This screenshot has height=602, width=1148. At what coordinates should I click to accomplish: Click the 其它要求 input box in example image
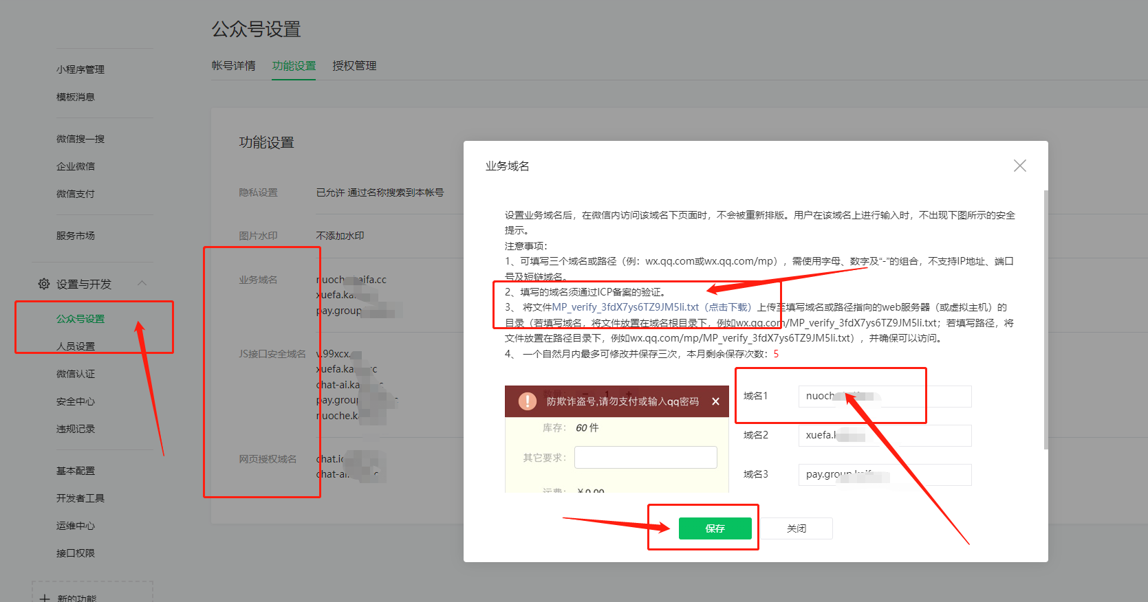[x=645, y=458]
